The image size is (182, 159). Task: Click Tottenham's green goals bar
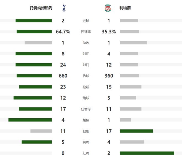[34, 20]
